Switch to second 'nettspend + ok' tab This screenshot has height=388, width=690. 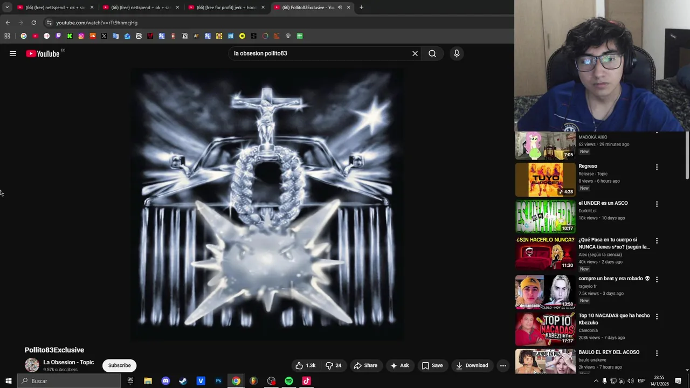(140, 8)
